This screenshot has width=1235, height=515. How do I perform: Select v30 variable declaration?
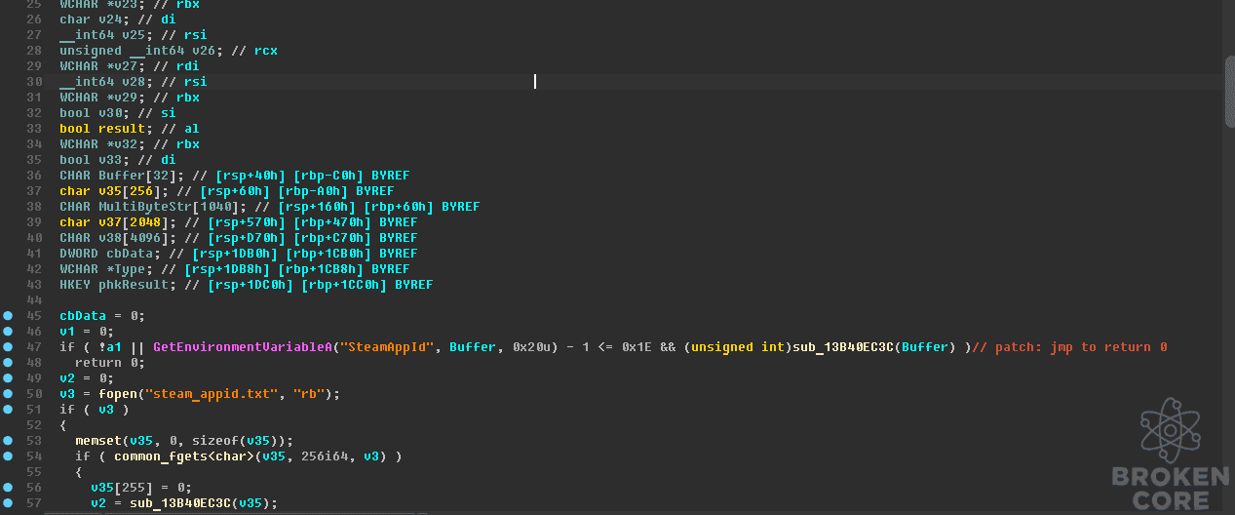point(110,113)
